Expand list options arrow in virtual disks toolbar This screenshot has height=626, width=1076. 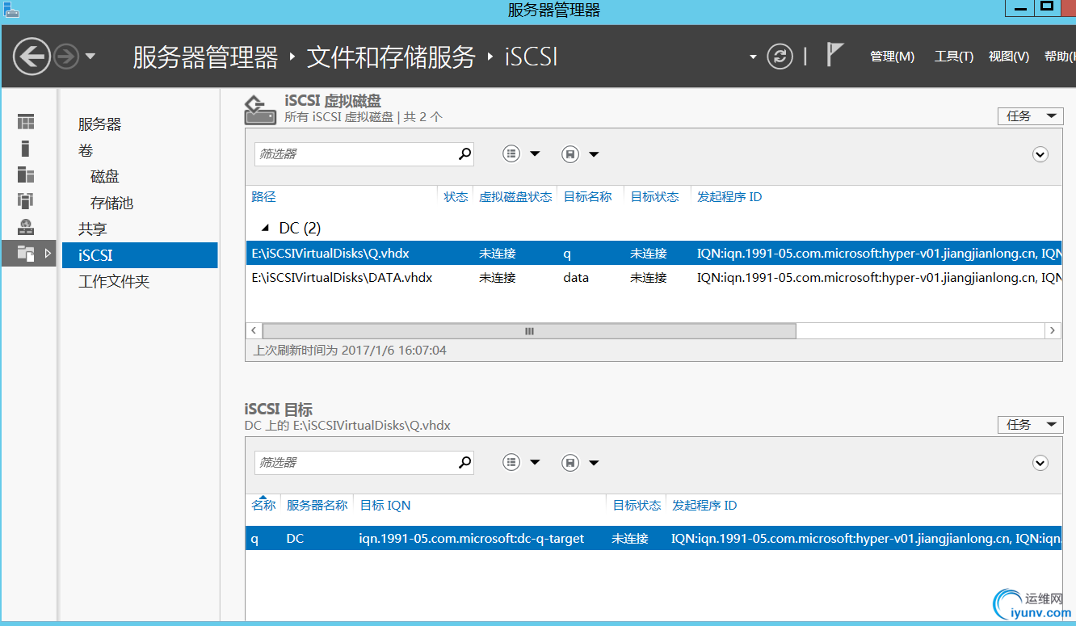pos(535,154)
